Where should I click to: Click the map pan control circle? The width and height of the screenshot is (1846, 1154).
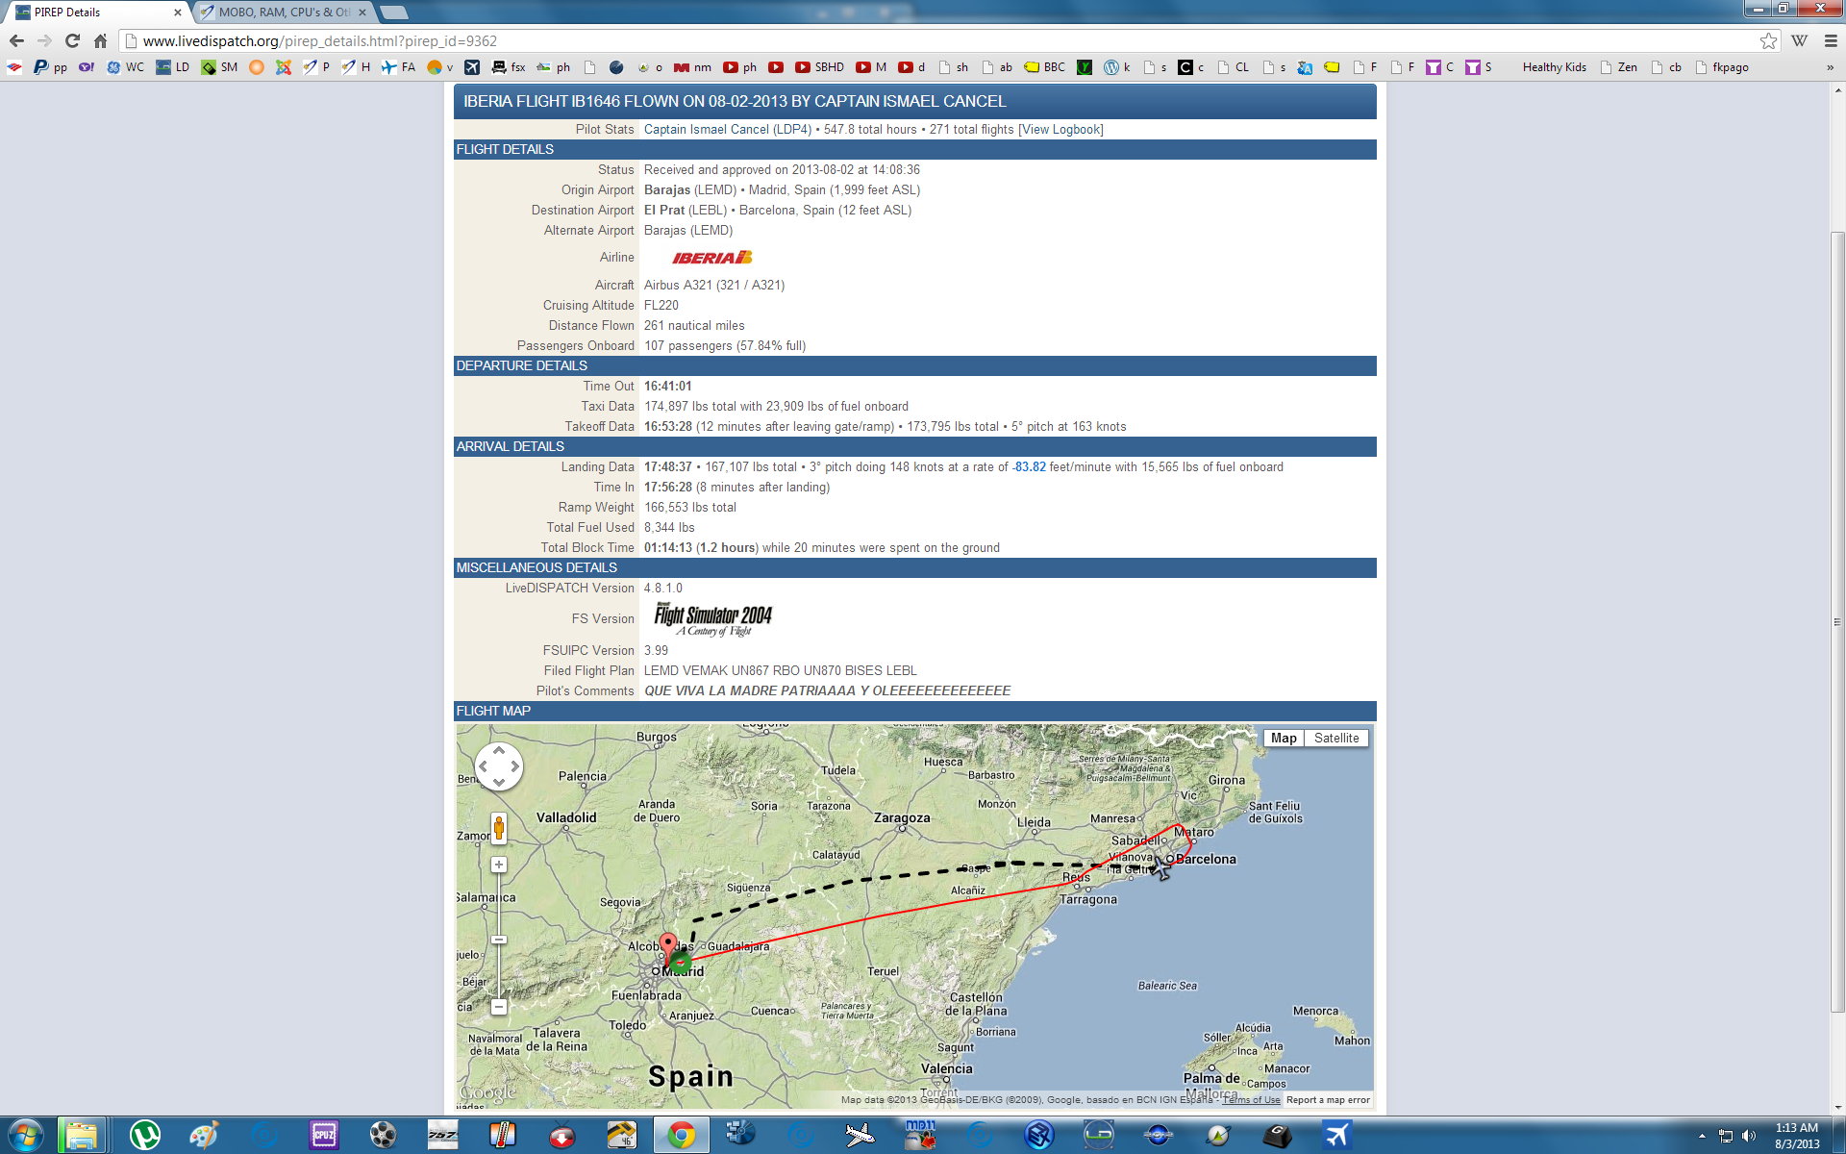499,766
